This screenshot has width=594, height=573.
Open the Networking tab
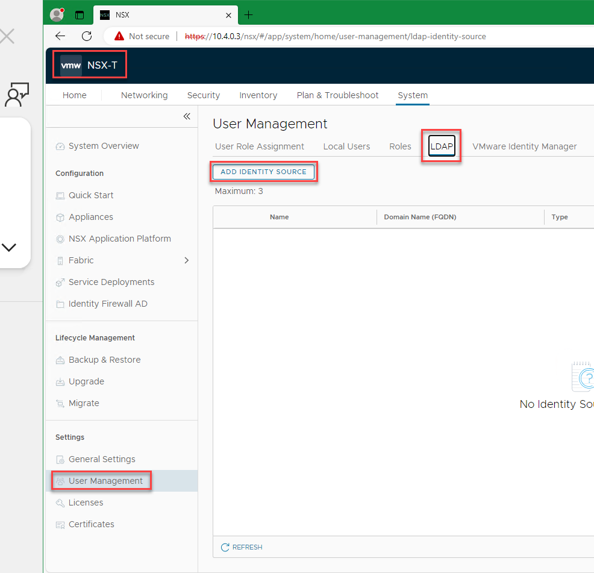coord(145,95)
